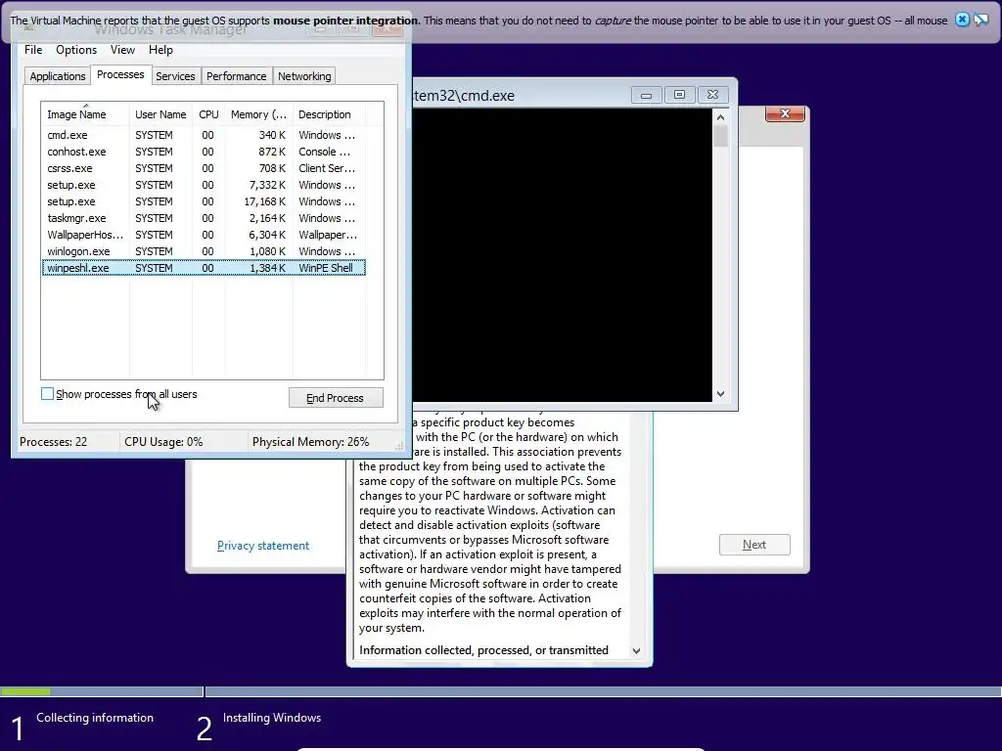1002x751 pixels.
Task: Switch to the Performance tab
Action: [x=236, y=76]
